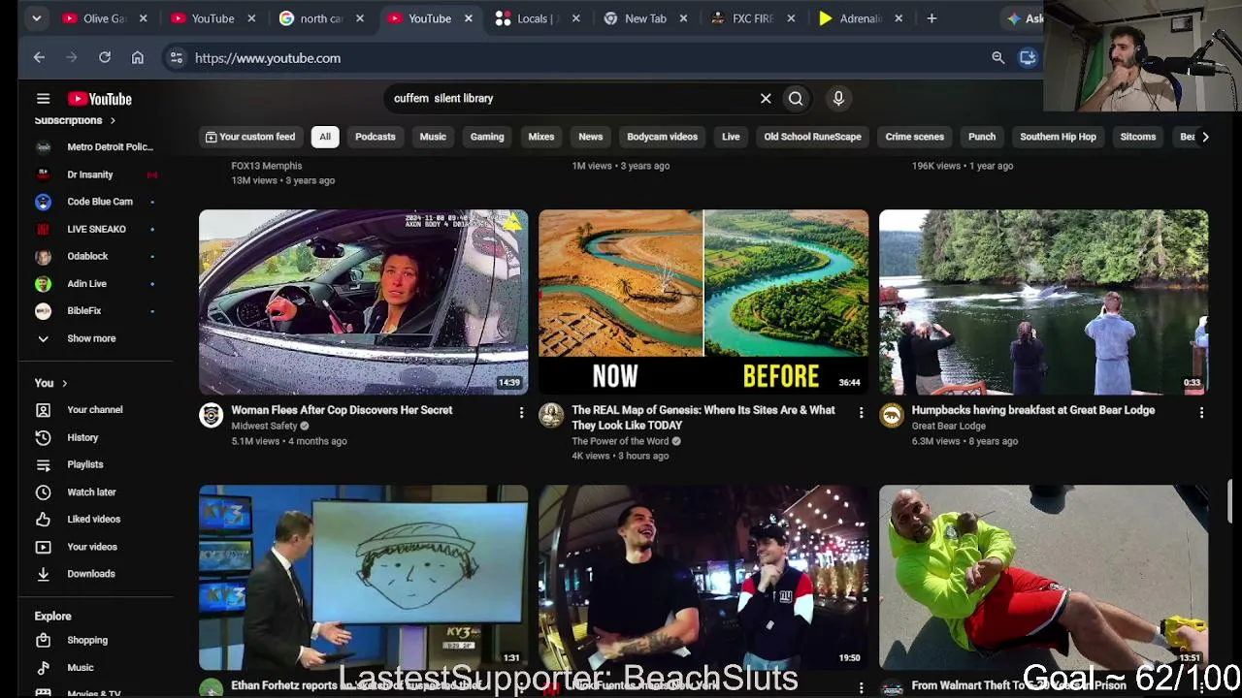
Task: Open watch History
Action: [x=82, y=437]
